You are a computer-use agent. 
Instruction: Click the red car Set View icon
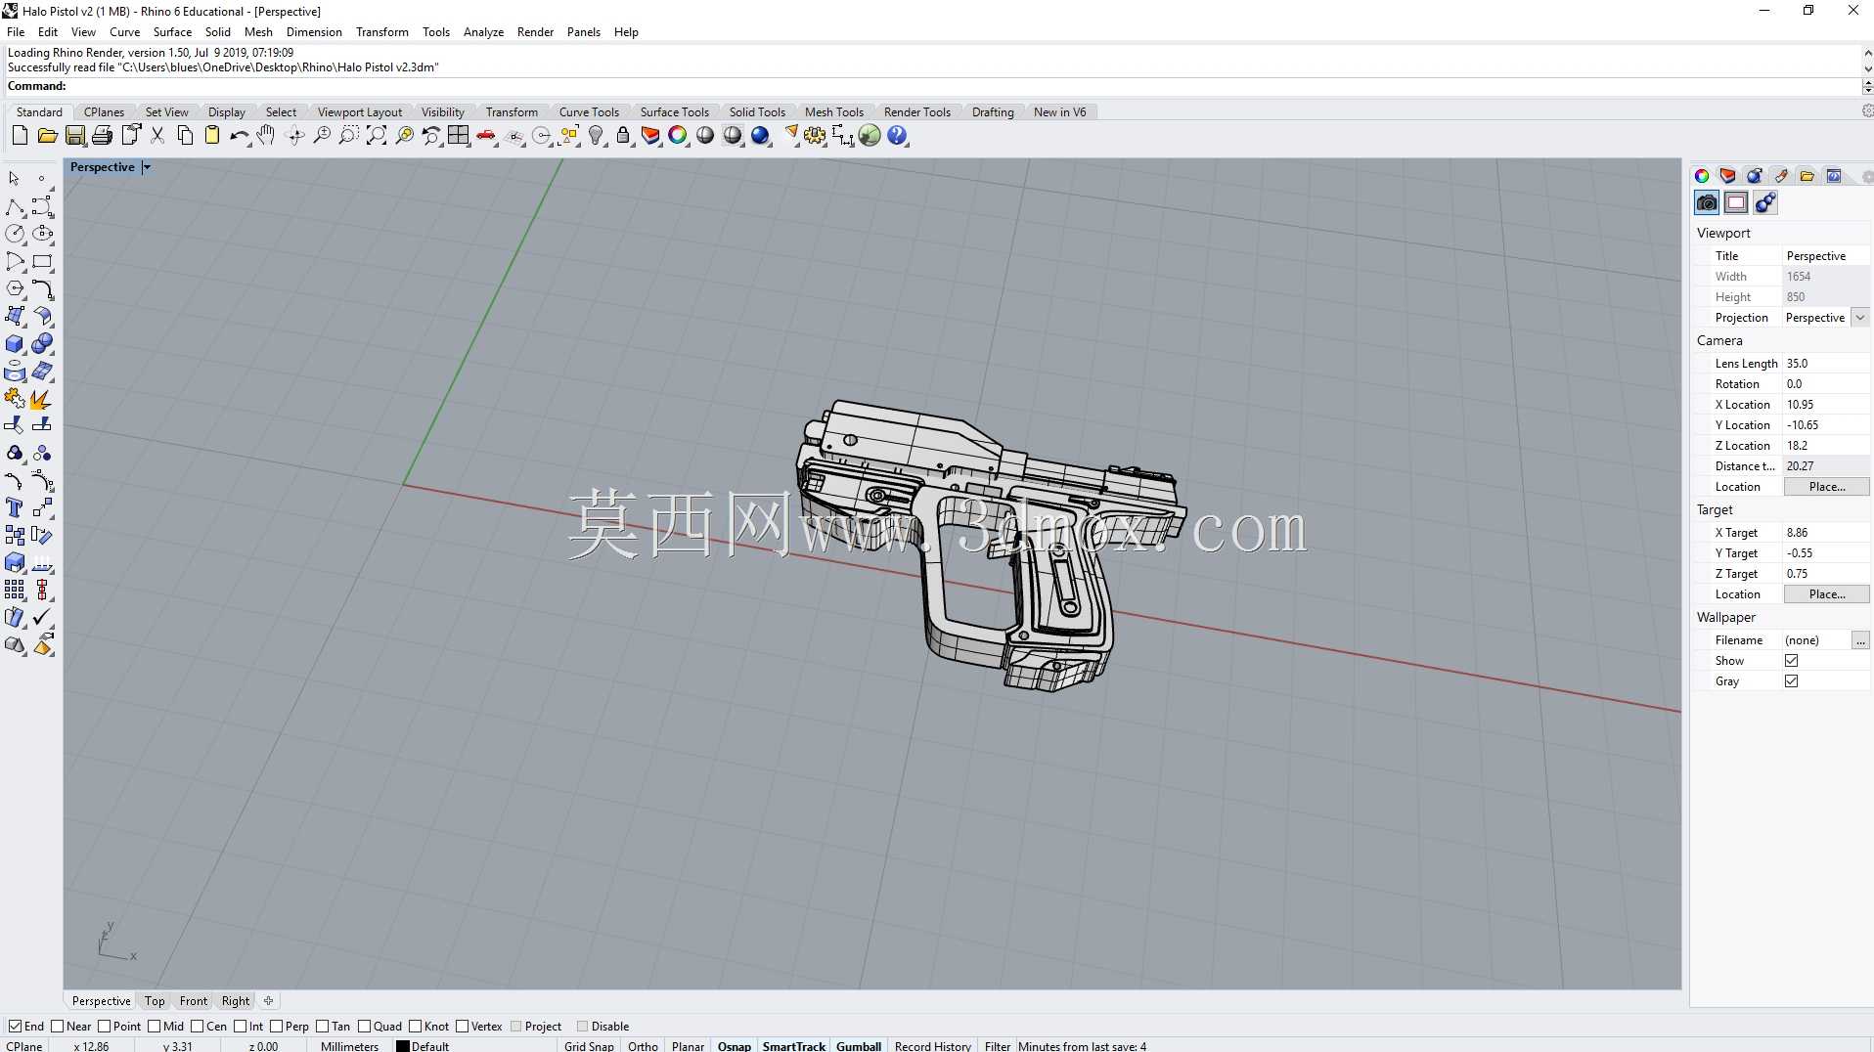[486, 136]
